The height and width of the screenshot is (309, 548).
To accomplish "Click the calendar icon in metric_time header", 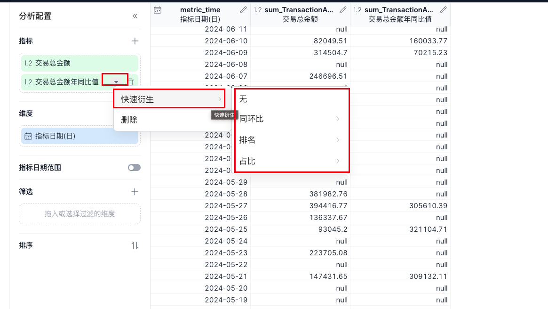I will (158, 10).
